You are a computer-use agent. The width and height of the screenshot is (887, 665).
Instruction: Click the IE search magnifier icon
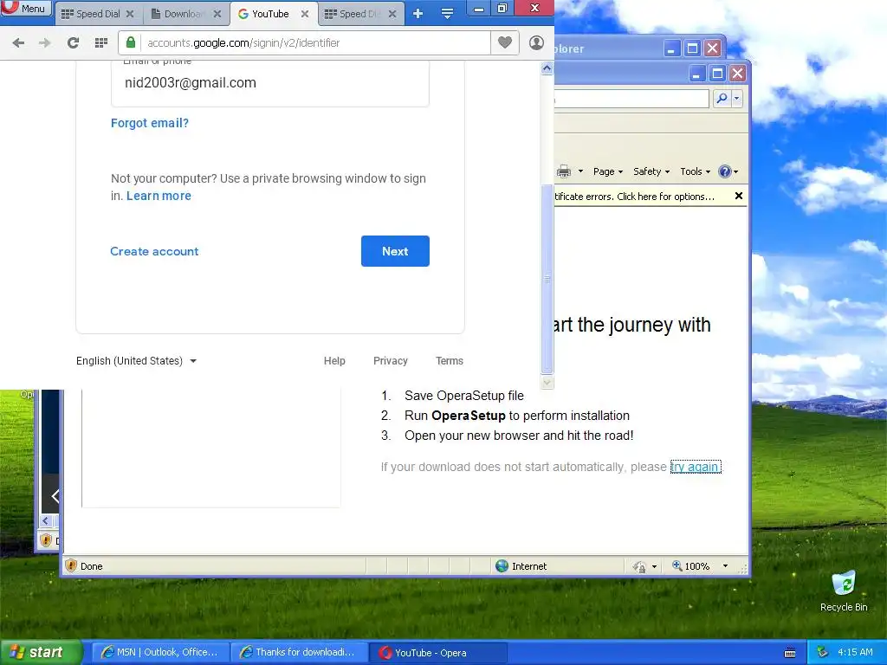click(722, 99)
